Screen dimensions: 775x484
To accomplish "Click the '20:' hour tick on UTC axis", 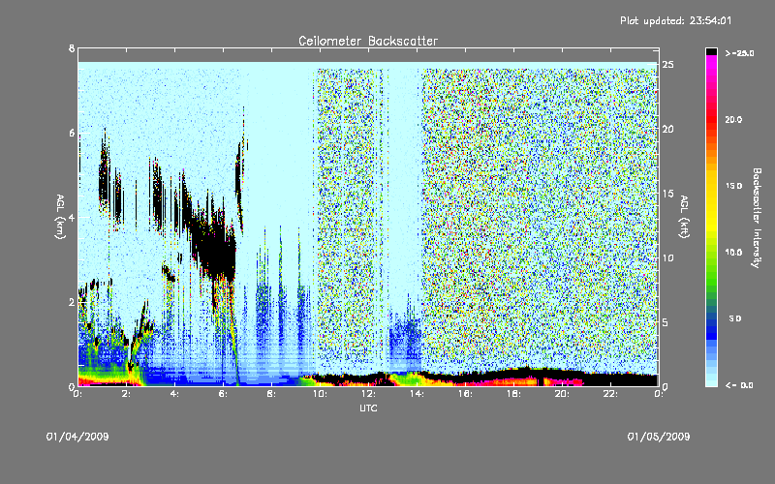I will [x=562, y=394].
